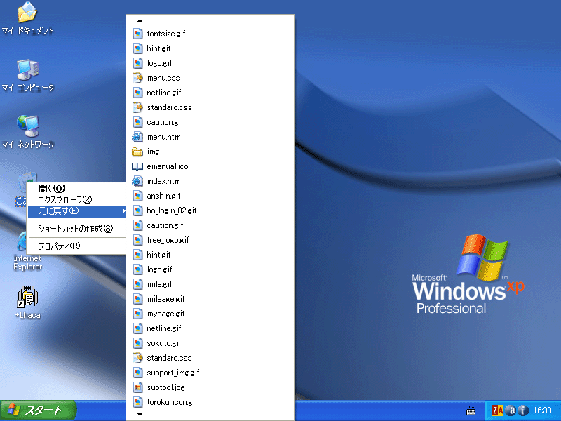Restore sokuto.gif from the list

pyautogui.click(x=210, y=343)
